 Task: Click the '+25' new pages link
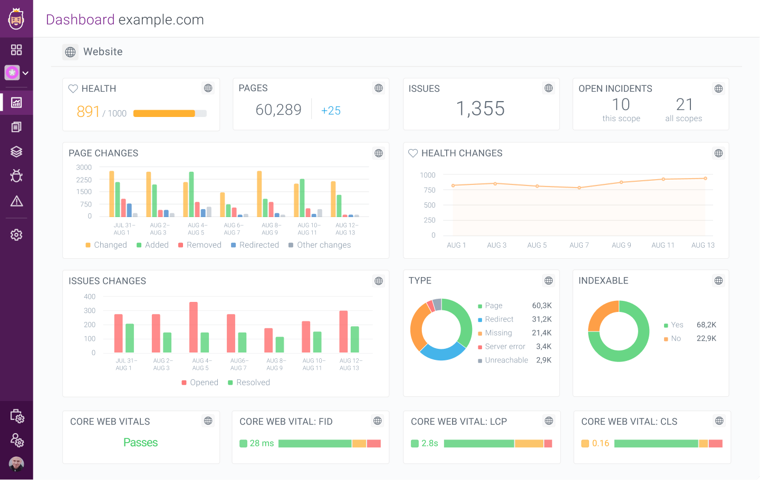pos(331,109)
